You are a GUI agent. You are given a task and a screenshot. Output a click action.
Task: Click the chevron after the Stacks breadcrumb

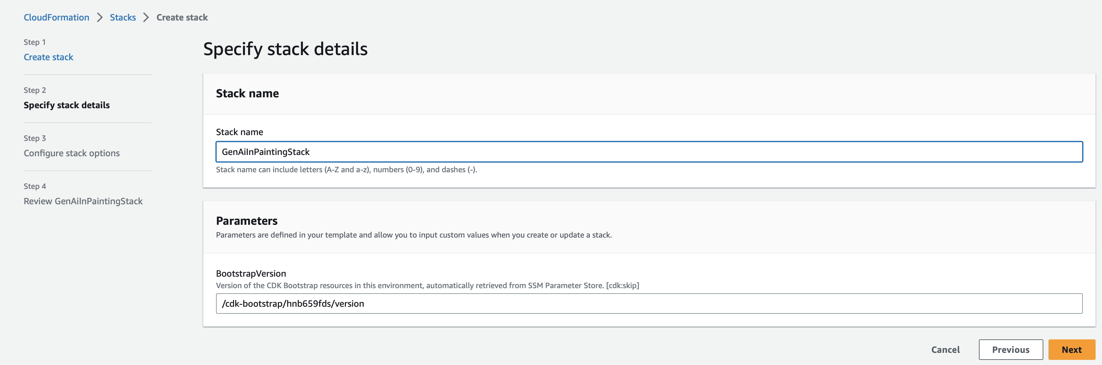146,18
